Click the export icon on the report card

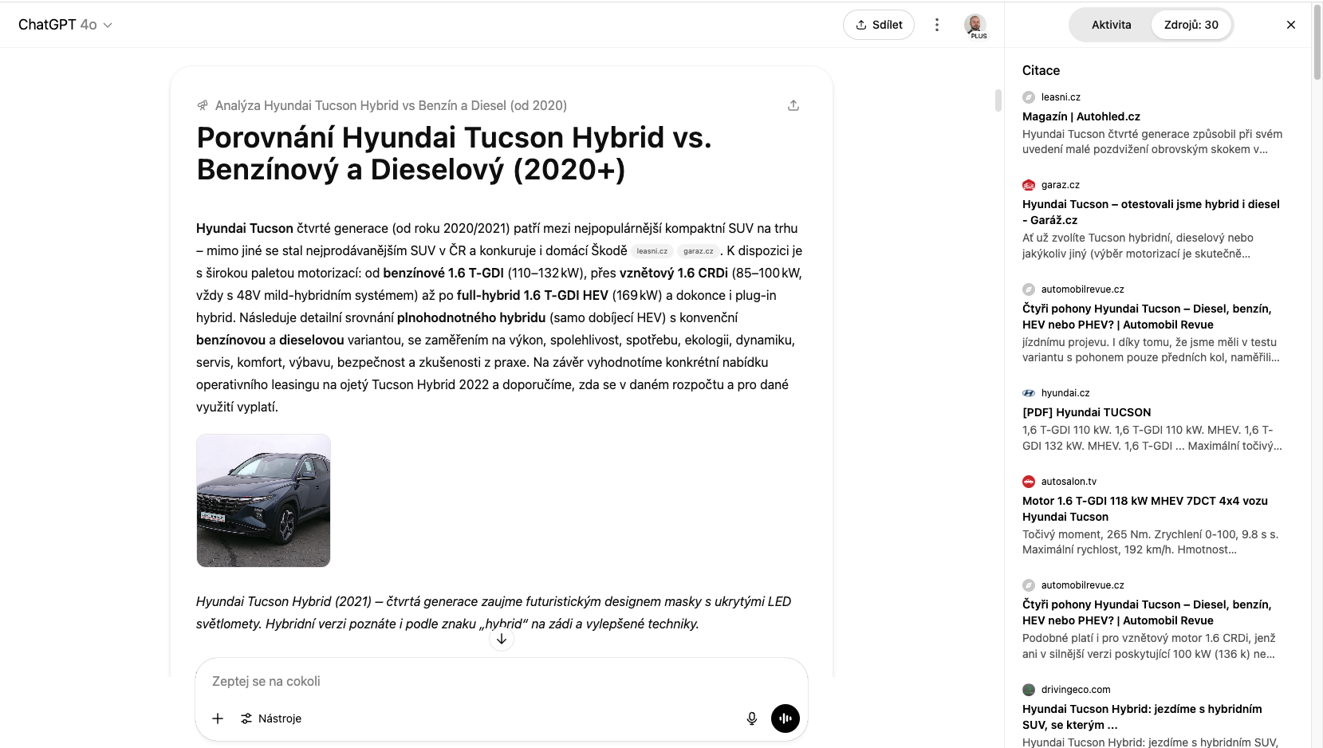tap(793, 105)
